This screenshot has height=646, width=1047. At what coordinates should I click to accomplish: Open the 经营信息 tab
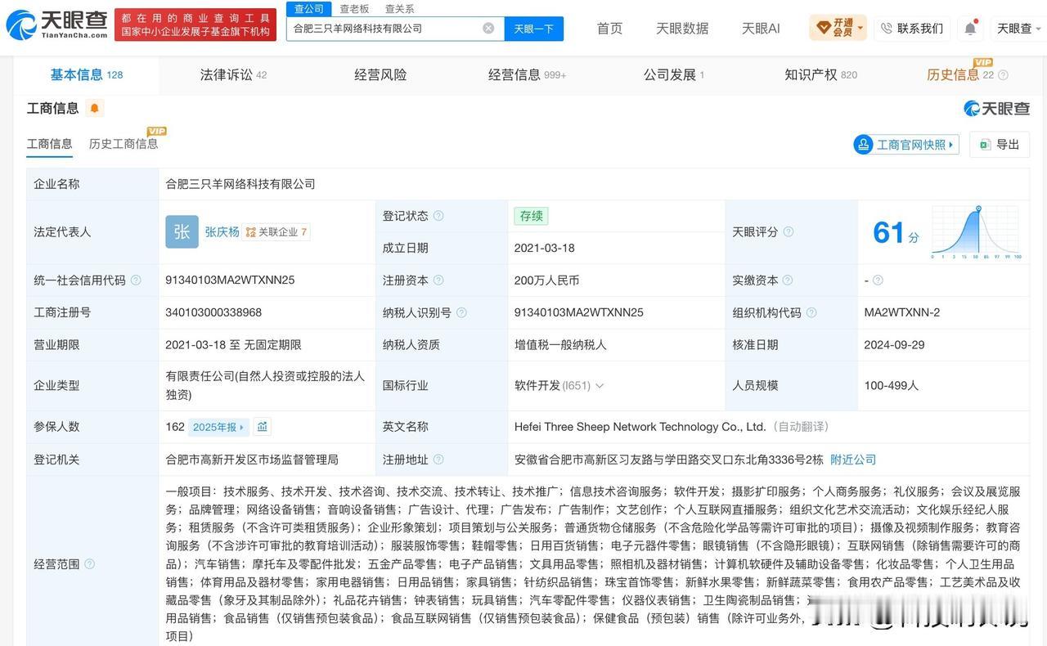pyautogui.click(x=527, y=74)
